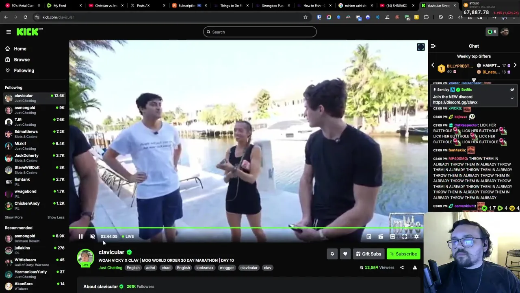Click the Kick search field

(x=260, y=32)
